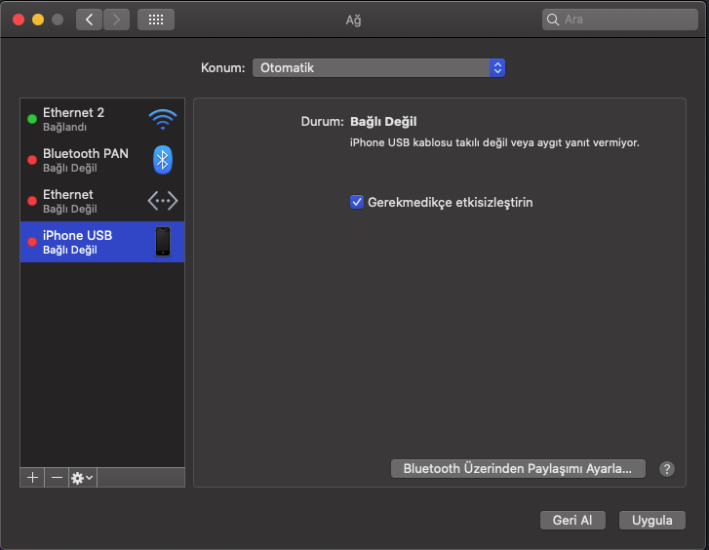Select the Ethernet service entry
The height and width of the screenshot is (550, 709).
tap(88, 201)
